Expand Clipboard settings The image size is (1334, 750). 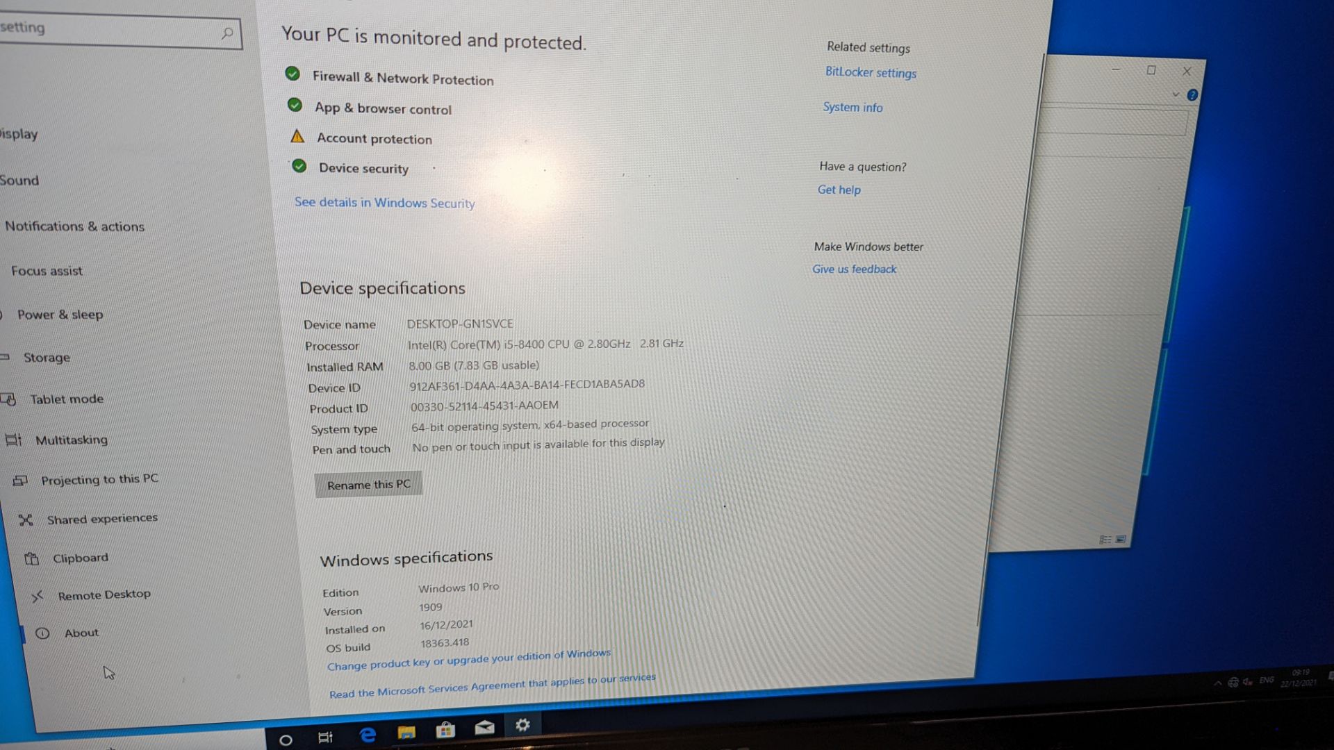(x=81, y=557)
